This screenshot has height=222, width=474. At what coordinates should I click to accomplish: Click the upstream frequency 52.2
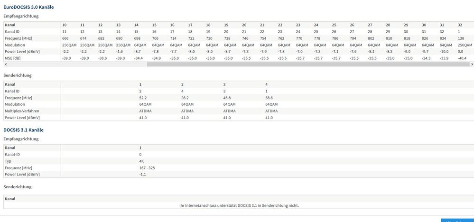tap(143, 98)
